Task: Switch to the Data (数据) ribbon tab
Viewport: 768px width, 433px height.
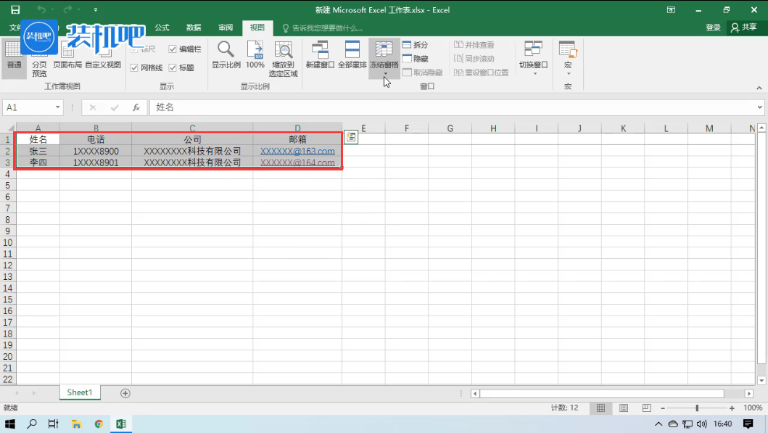Action: [194, 28]
